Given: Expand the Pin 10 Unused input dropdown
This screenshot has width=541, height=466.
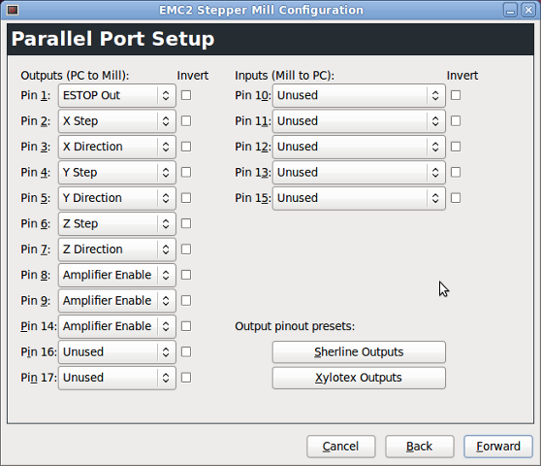Looking at the screenshot, I should [359, 95].
